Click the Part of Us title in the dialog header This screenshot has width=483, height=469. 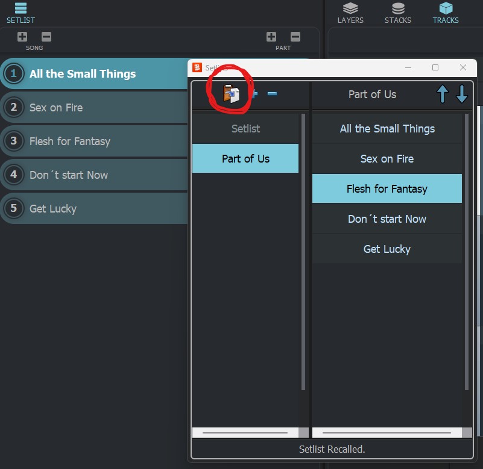click(x=372, y=94)
